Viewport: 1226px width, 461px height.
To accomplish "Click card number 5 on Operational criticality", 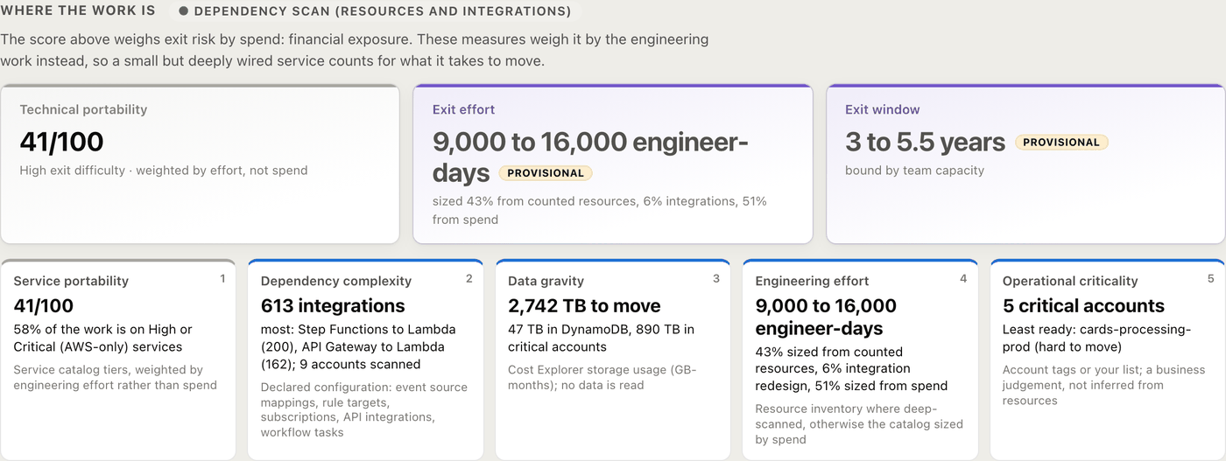I will (1211, 278).
